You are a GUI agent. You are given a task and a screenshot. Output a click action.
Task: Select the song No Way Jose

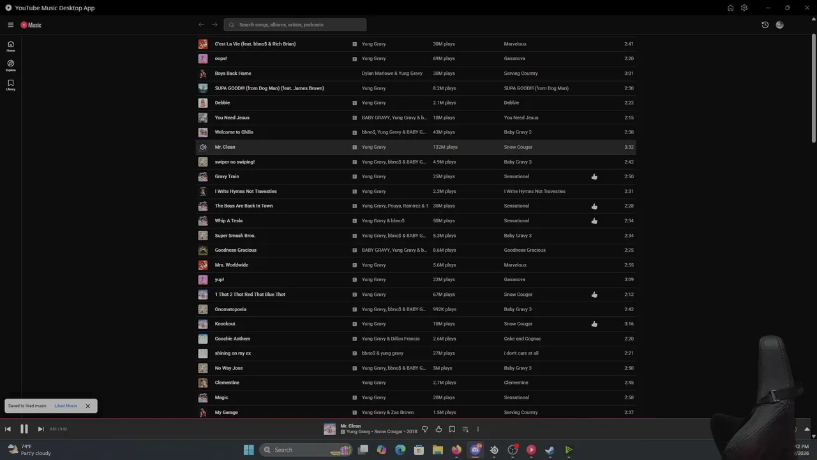pyautogui.click(x=229, y=368)
